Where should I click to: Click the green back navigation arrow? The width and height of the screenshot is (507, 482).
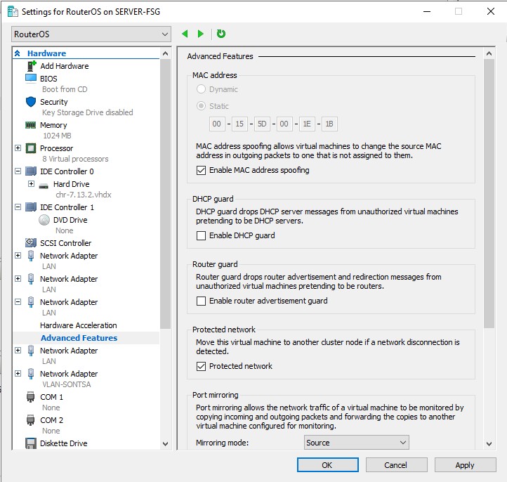pos(185,34)
